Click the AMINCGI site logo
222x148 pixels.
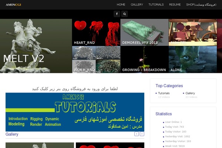(x=13, y=5)
